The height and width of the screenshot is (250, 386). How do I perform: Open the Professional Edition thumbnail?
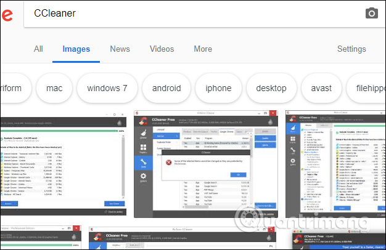coord(40,237)
